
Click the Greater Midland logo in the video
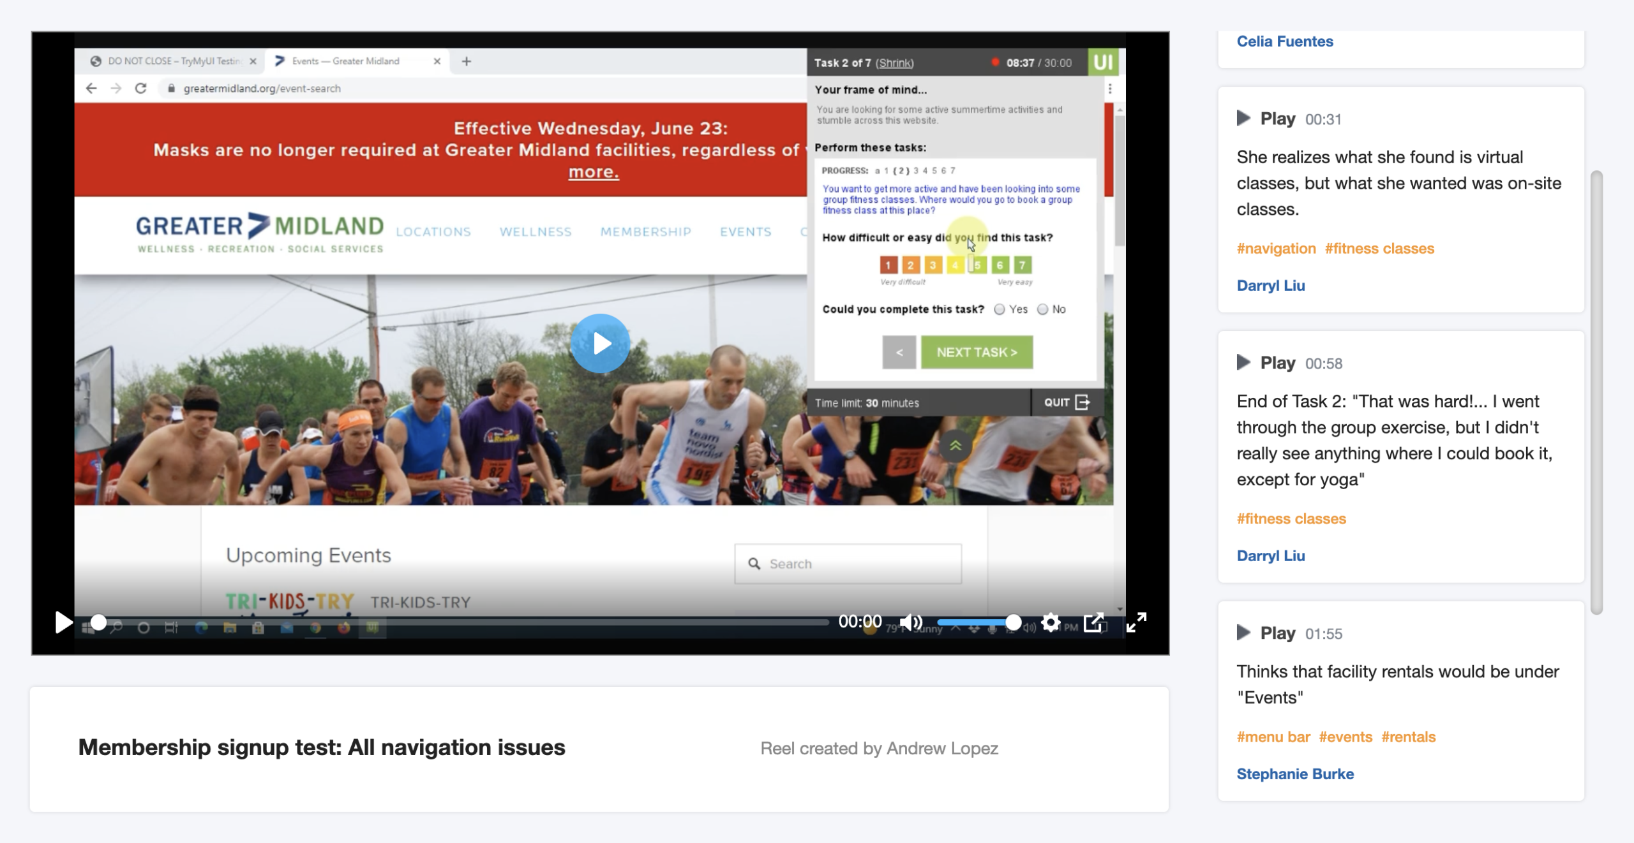point(260,233)
